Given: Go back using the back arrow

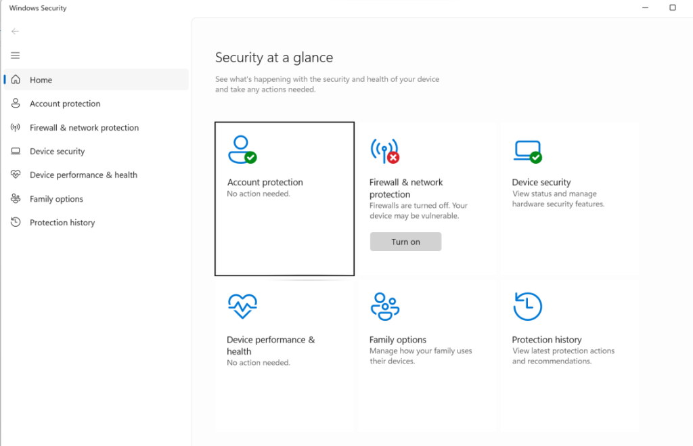Looking at the screenshot, I should pos(16,31).
